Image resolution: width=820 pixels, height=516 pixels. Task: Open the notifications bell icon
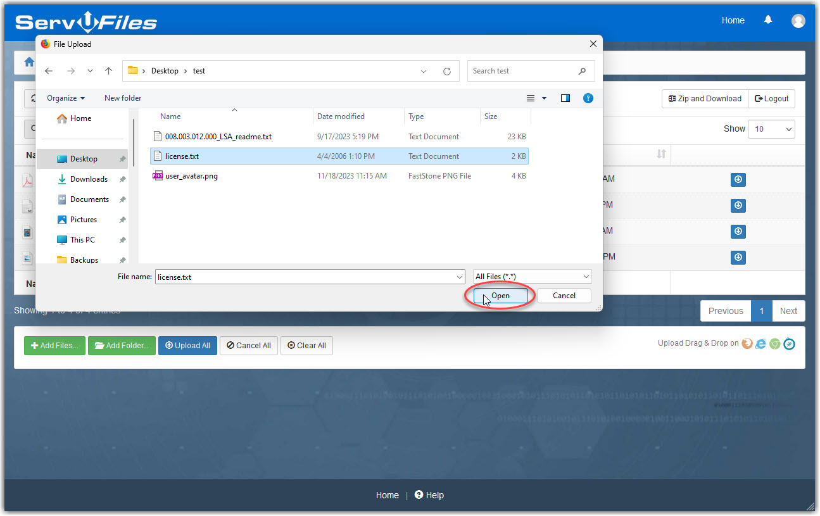pyautogui.click(x=768, y=20)
